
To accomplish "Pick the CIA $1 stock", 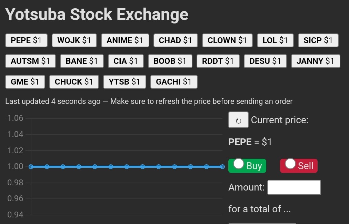I will (126, 61).
